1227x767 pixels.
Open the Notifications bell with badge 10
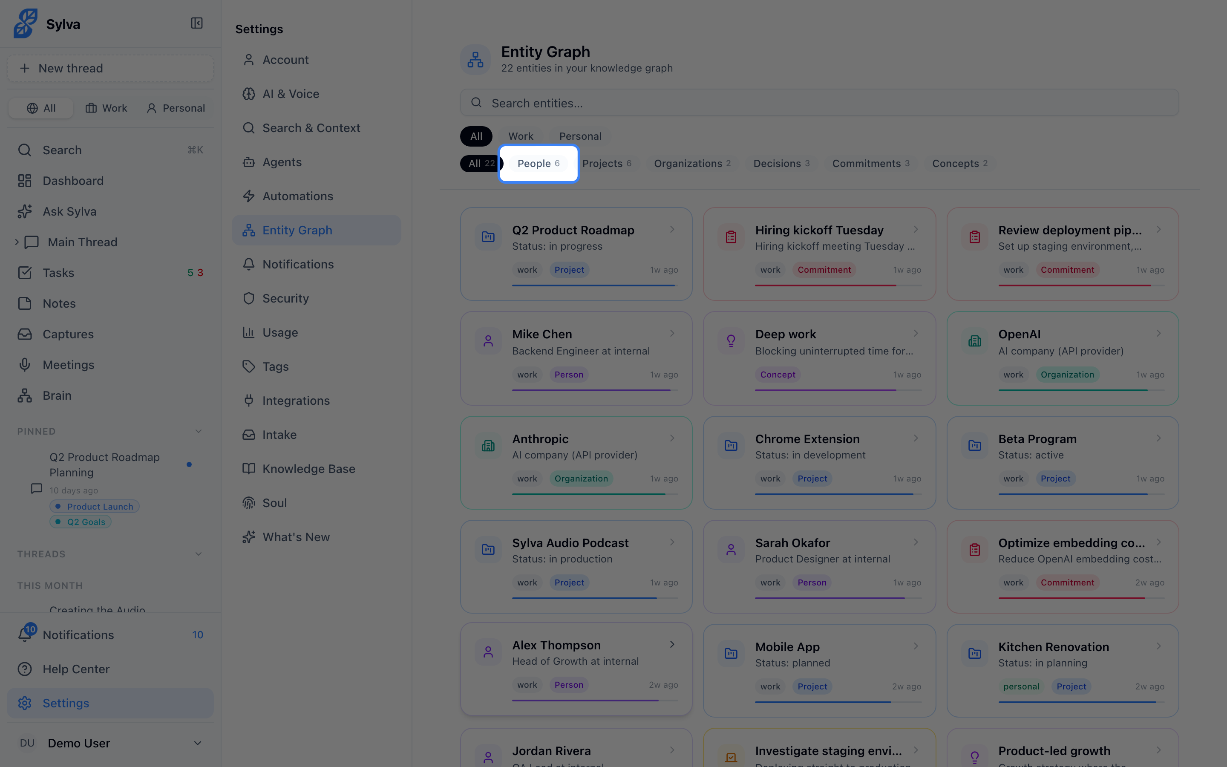tap(110, 634)
